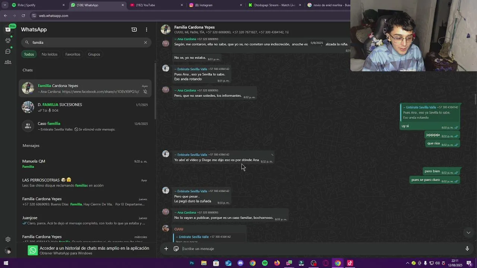Click the CUUU sender name

(179, 229)
